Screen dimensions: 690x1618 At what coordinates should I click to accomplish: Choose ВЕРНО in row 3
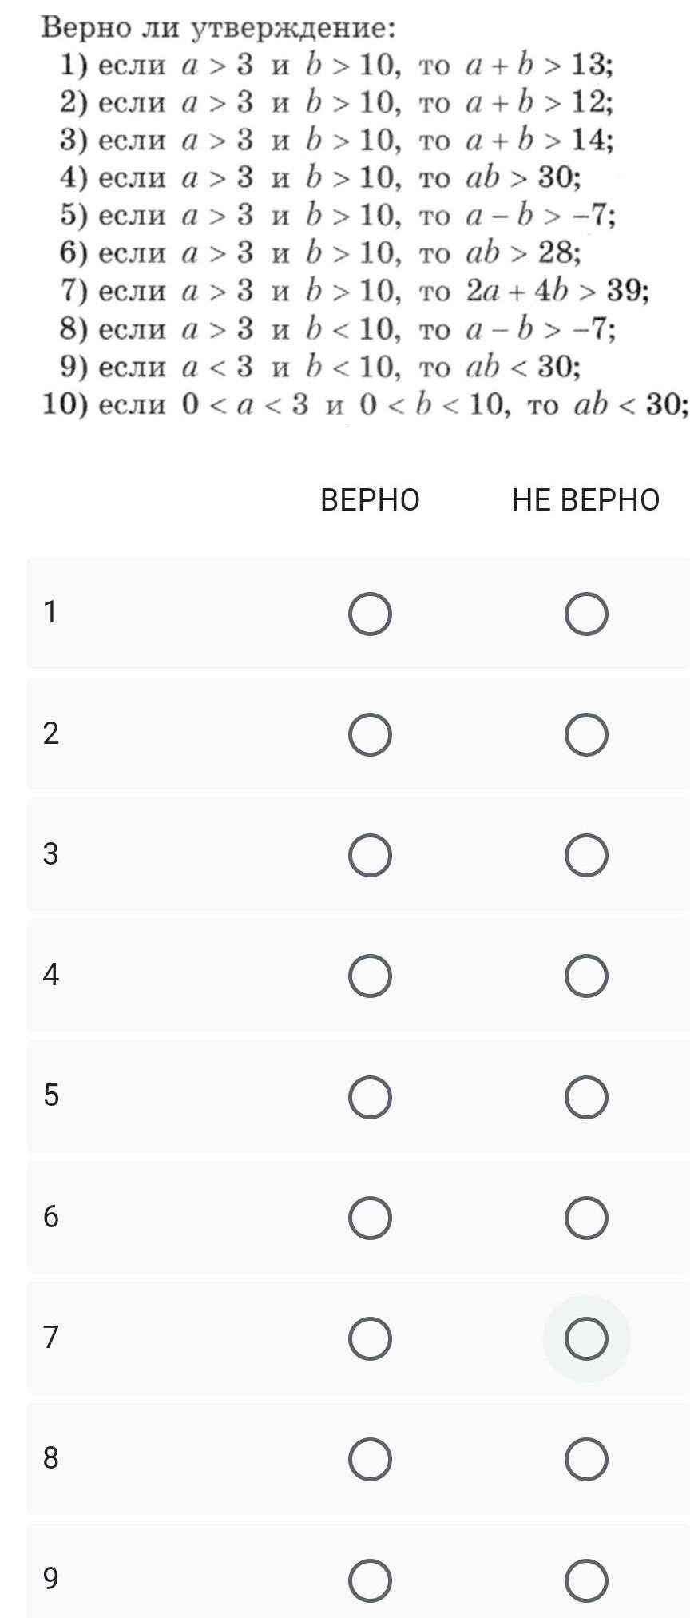coord(370,856)
